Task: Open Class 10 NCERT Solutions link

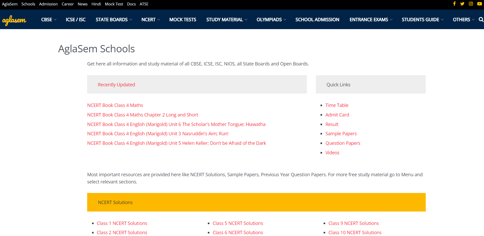Action: coord(355,232)
